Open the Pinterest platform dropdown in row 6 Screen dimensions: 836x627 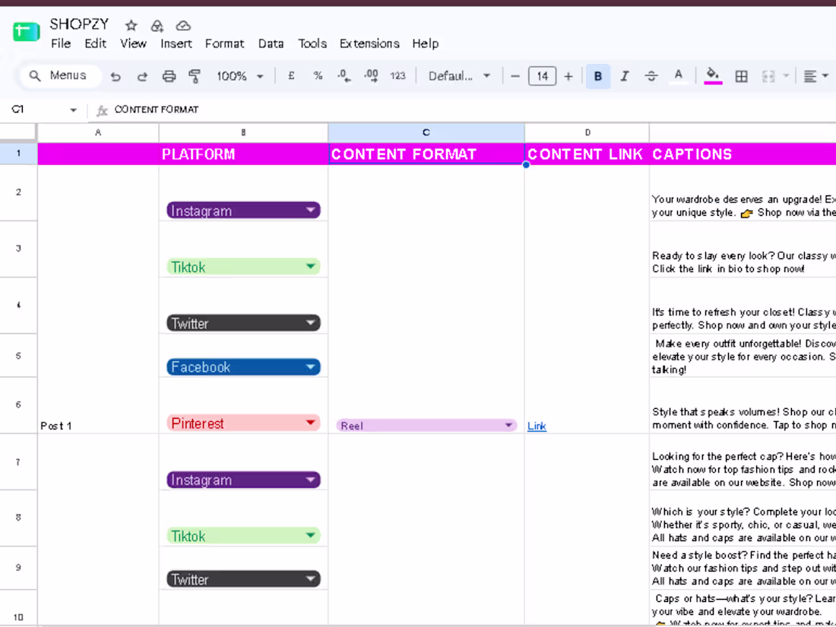244,423
